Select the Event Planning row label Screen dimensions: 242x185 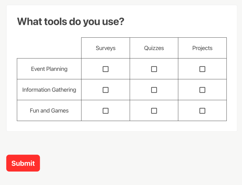point(49,69)
